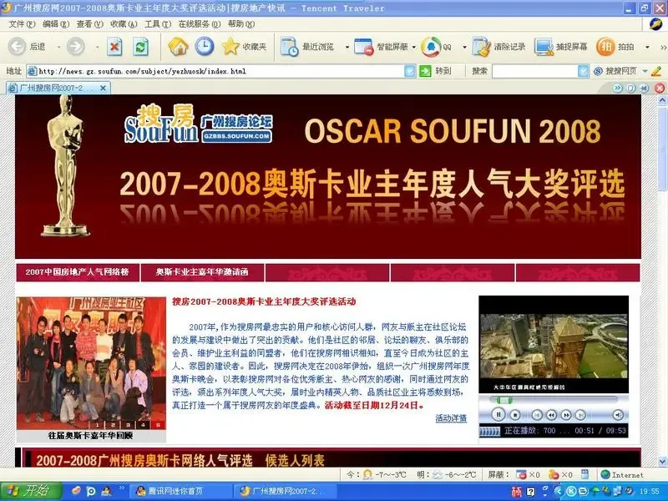Expand 搜搜网页 search engine dropdown
Image resolution: width=668 pixels, height=501 pixels.
click(x=645, y=71)
